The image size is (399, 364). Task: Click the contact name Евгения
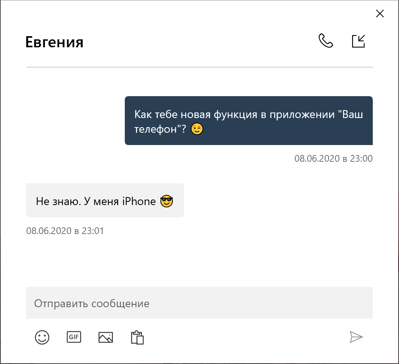click(x=54, y=42)
